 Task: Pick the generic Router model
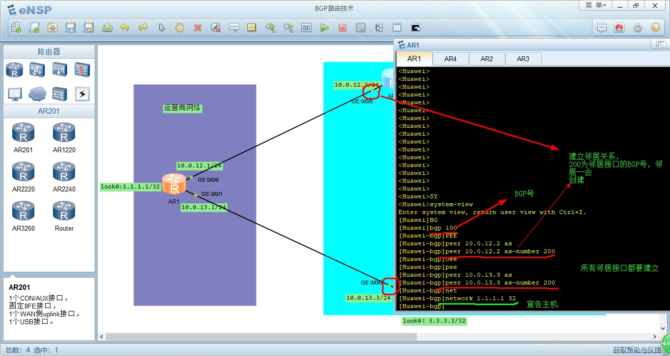click(x=64, y=216)
